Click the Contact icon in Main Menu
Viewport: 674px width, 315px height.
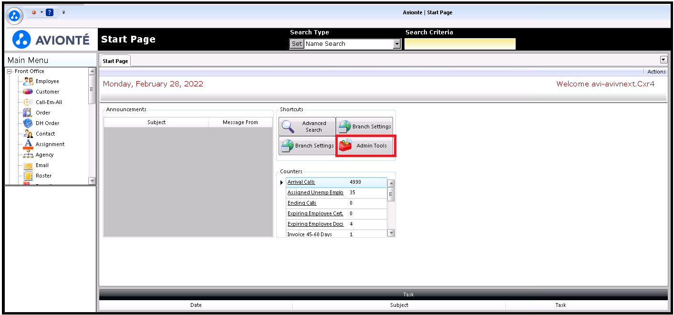coord(28,134)
